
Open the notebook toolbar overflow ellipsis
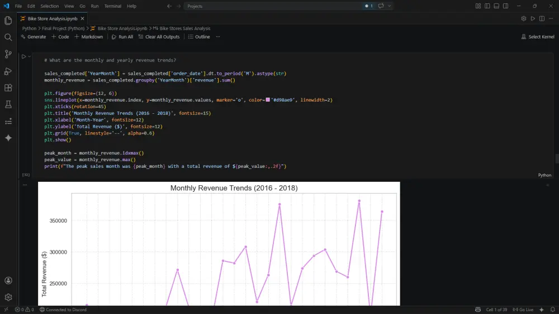[x=218, y=37]
